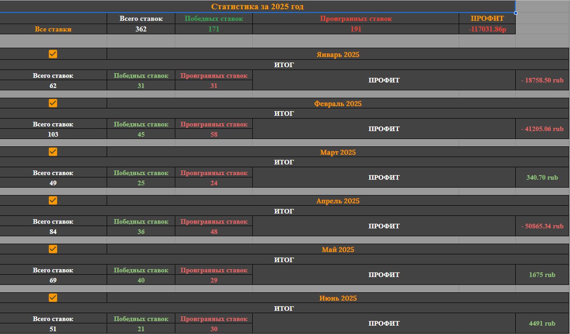Select the Апрель 2025 header cell
The image size is (570, 334).
click(338, 201)
